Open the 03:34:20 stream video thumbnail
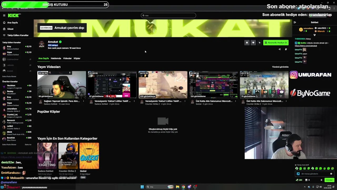 click(x=62, y=85)
